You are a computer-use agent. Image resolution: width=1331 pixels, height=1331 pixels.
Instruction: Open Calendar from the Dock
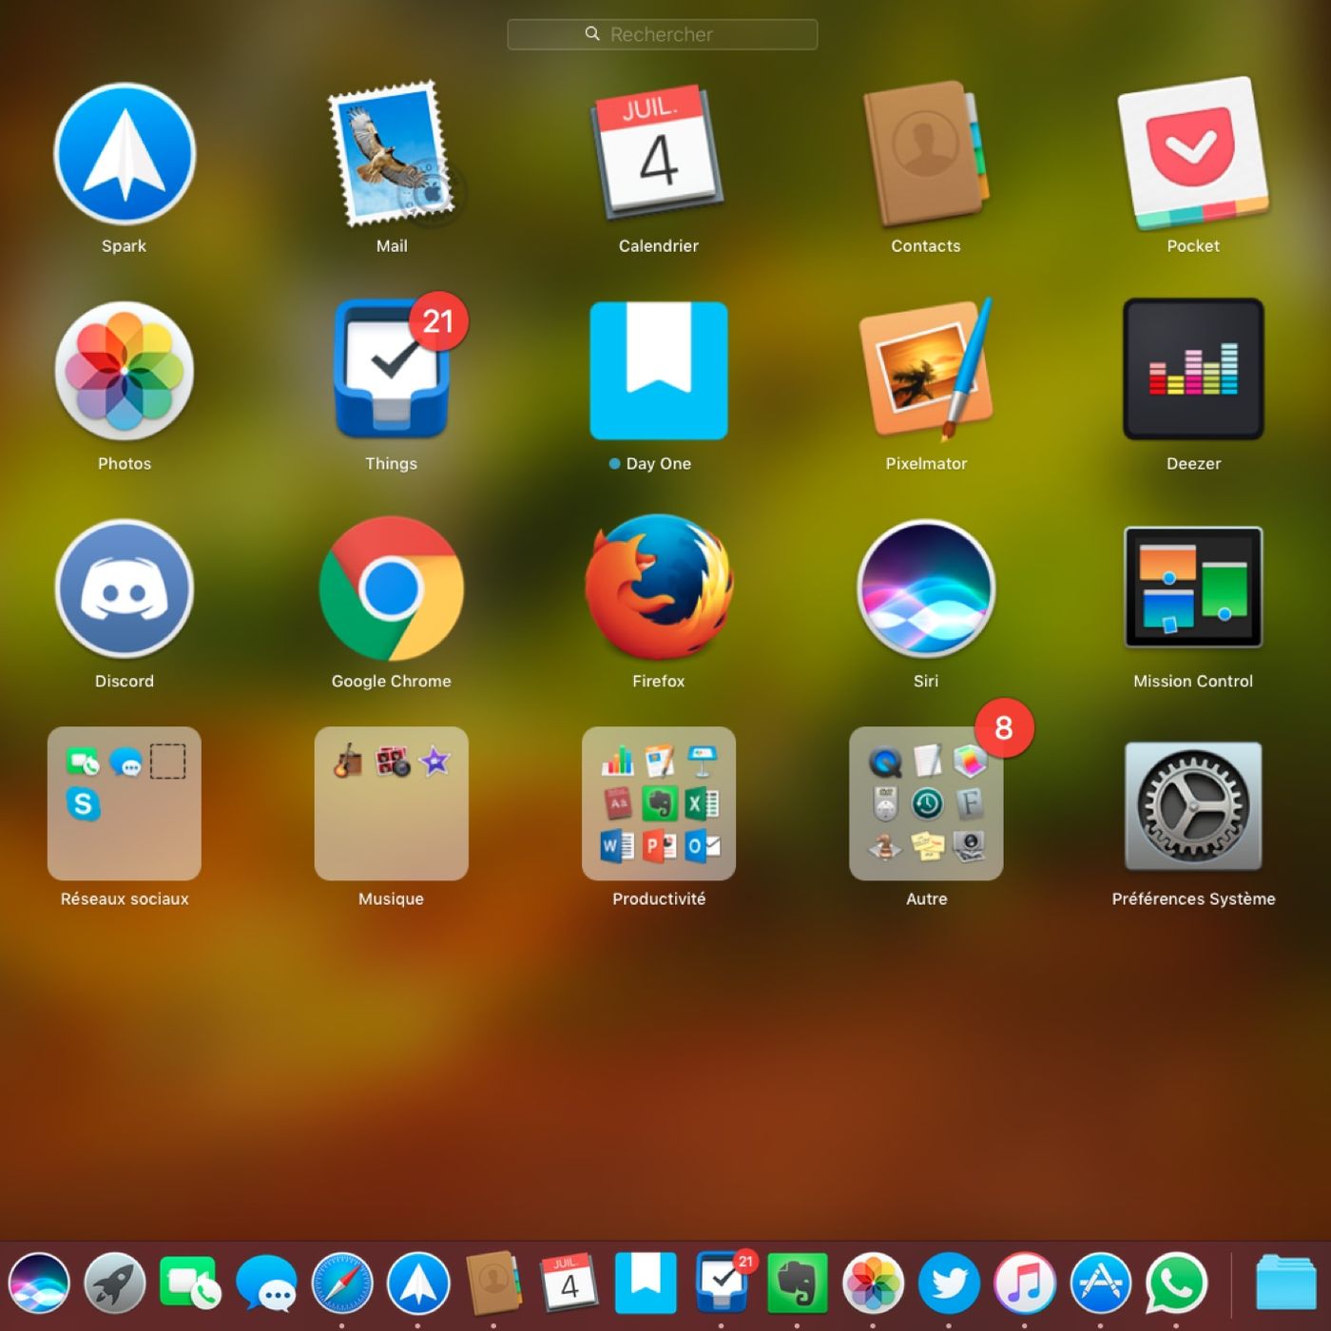click(569, 1283)
